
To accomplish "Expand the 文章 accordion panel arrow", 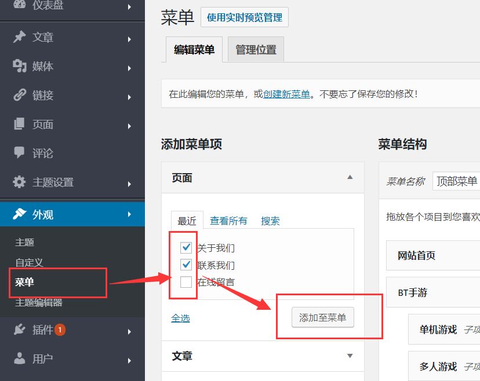I will tap(350, 356).
